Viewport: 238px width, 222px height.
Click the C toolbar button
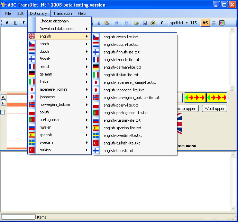pos(162,23)
